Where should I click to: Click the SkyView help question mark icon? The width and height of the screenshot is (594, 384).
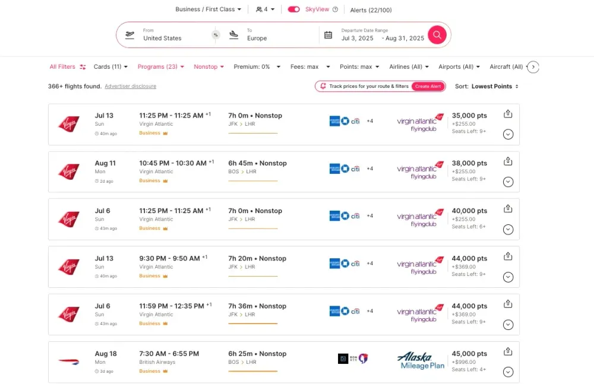[x=335, y=9]
